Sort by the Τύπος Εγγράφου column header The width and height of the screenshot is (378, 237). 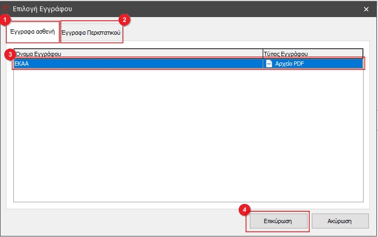[x=312, y=54]
